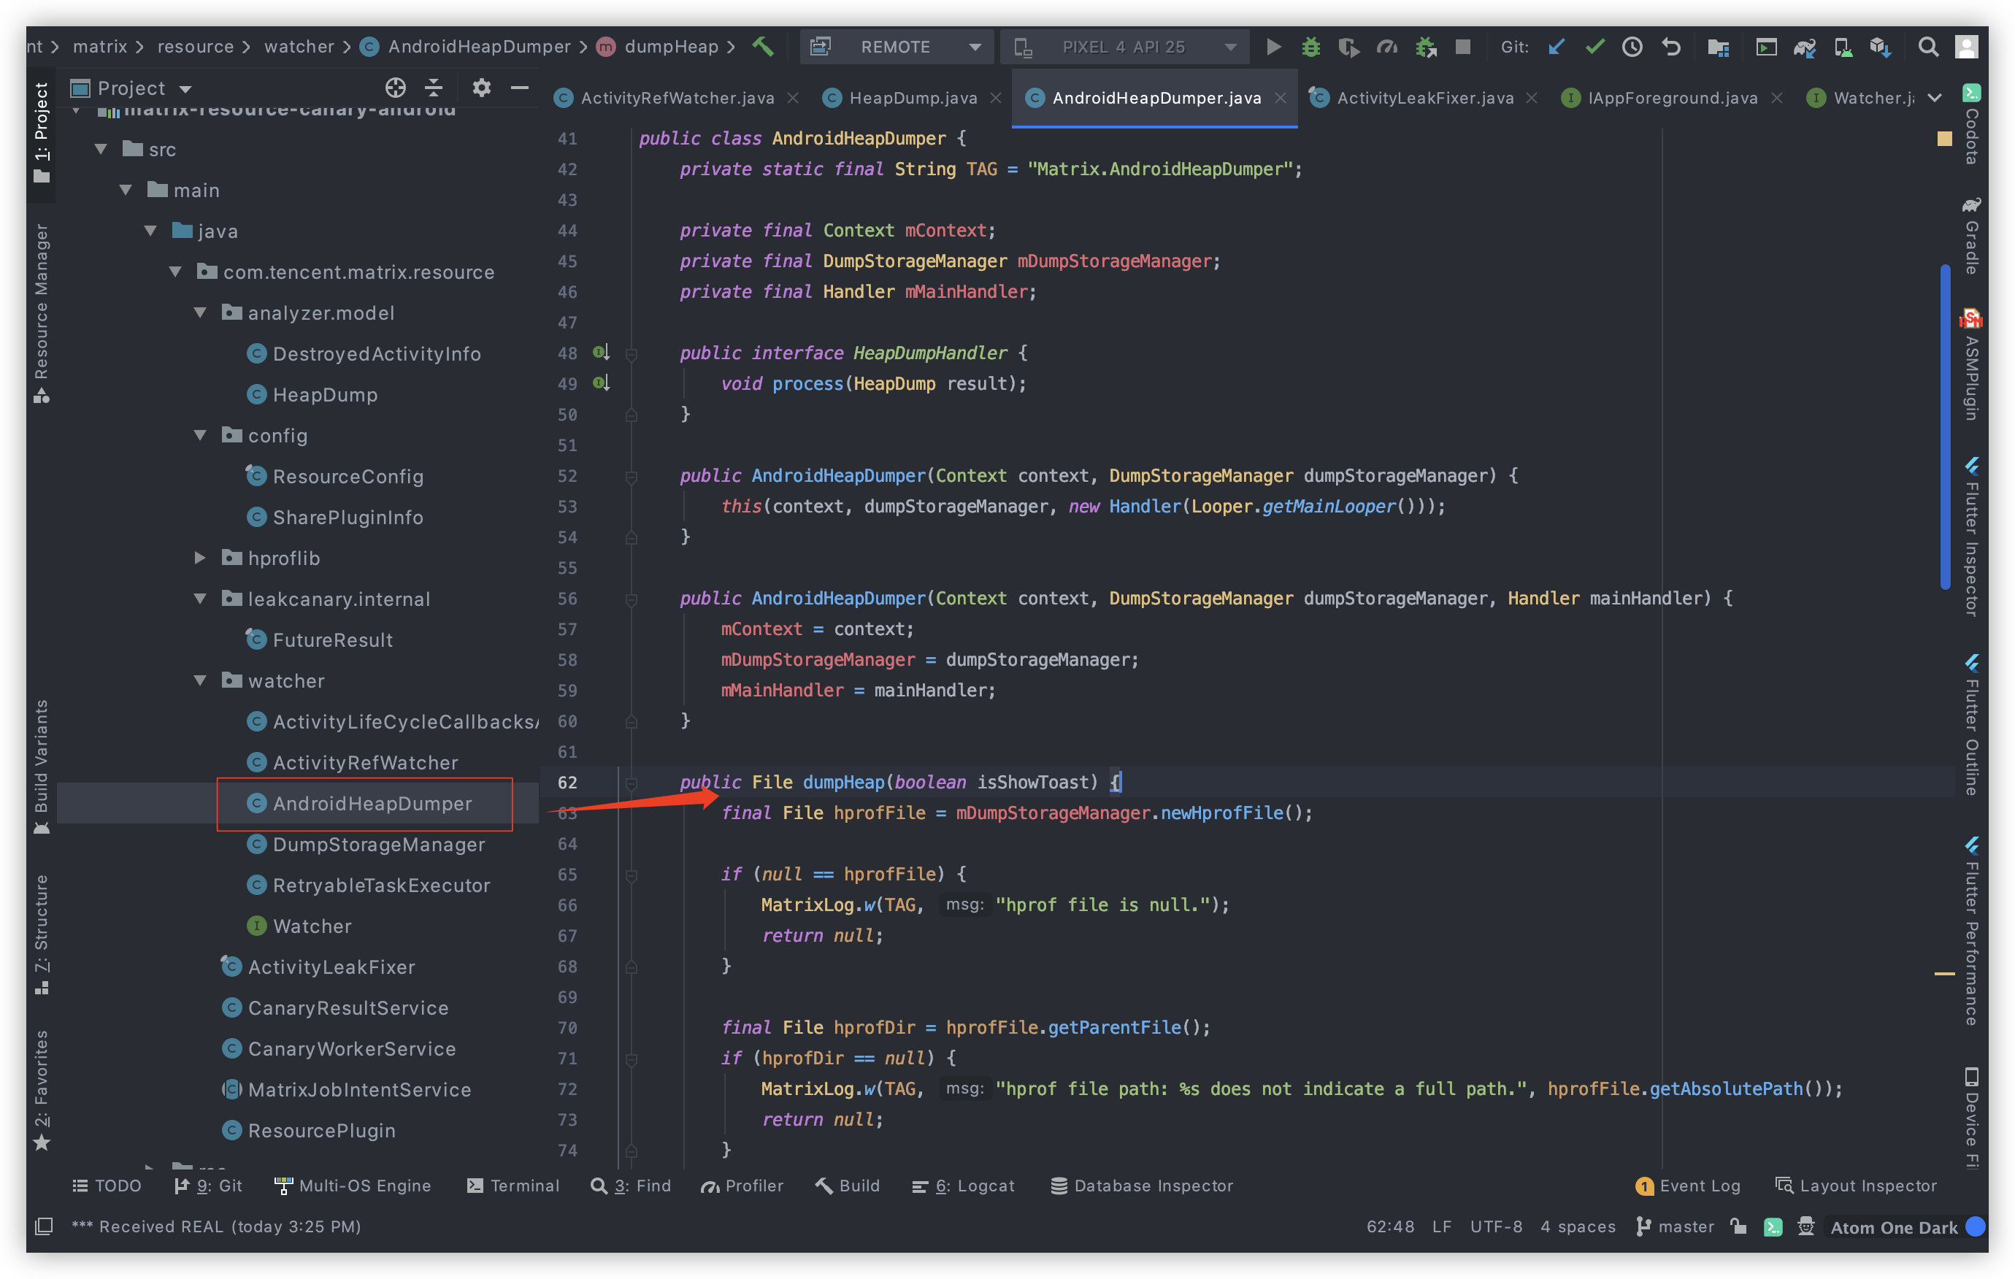Sync project with Gradle files elephant icon
2015x1279 pixels.
click(1804, 47)
